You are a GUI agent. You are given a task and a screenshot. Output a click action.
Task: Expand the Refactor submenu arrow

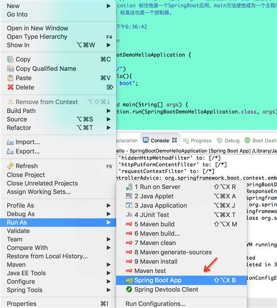(108, 128)
